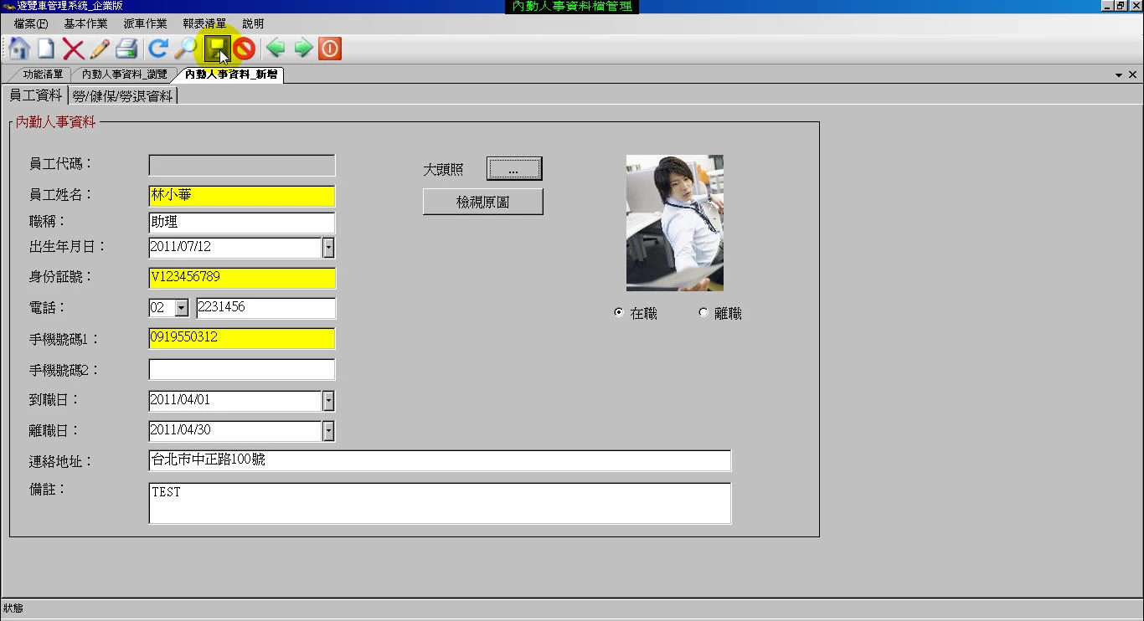This screenshot has width=1144, height=621.
Task: Click the Home house icon in toolbar
Action: (x=19, y=49)
